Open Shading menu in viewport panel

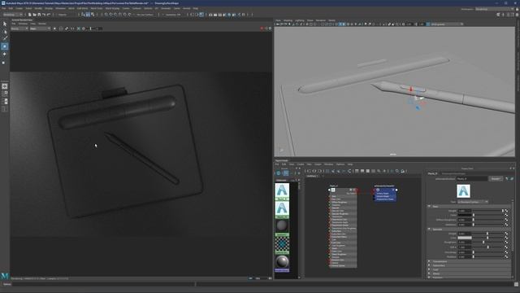coord(288,20)
